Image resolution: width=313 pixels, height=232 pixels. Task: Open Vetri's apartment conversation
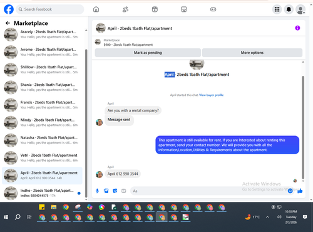43,158
